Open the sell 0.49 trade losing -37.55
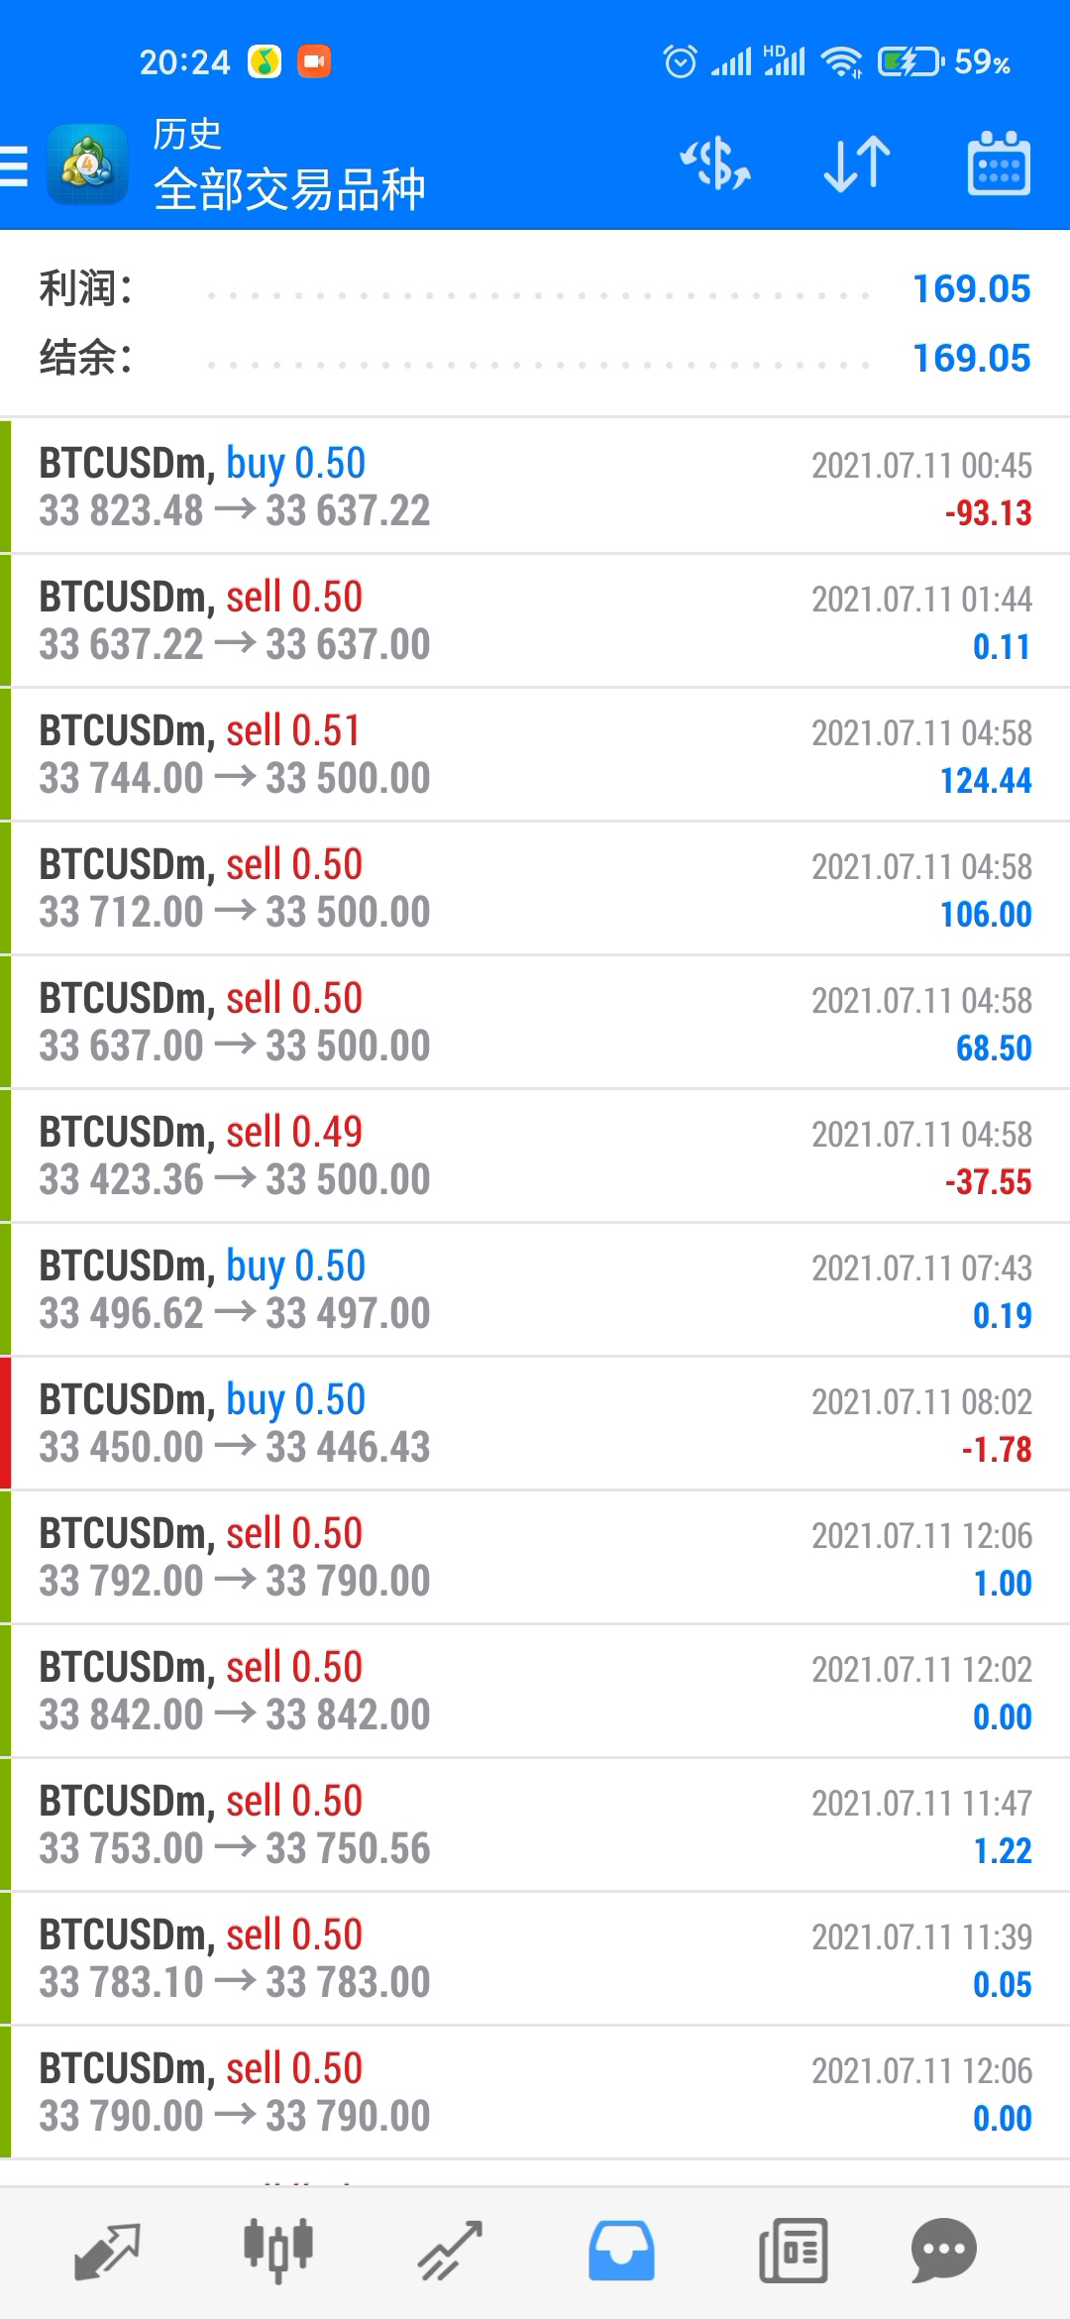This screenshot has height=2319, width=1070. [x=535, y=1156]
